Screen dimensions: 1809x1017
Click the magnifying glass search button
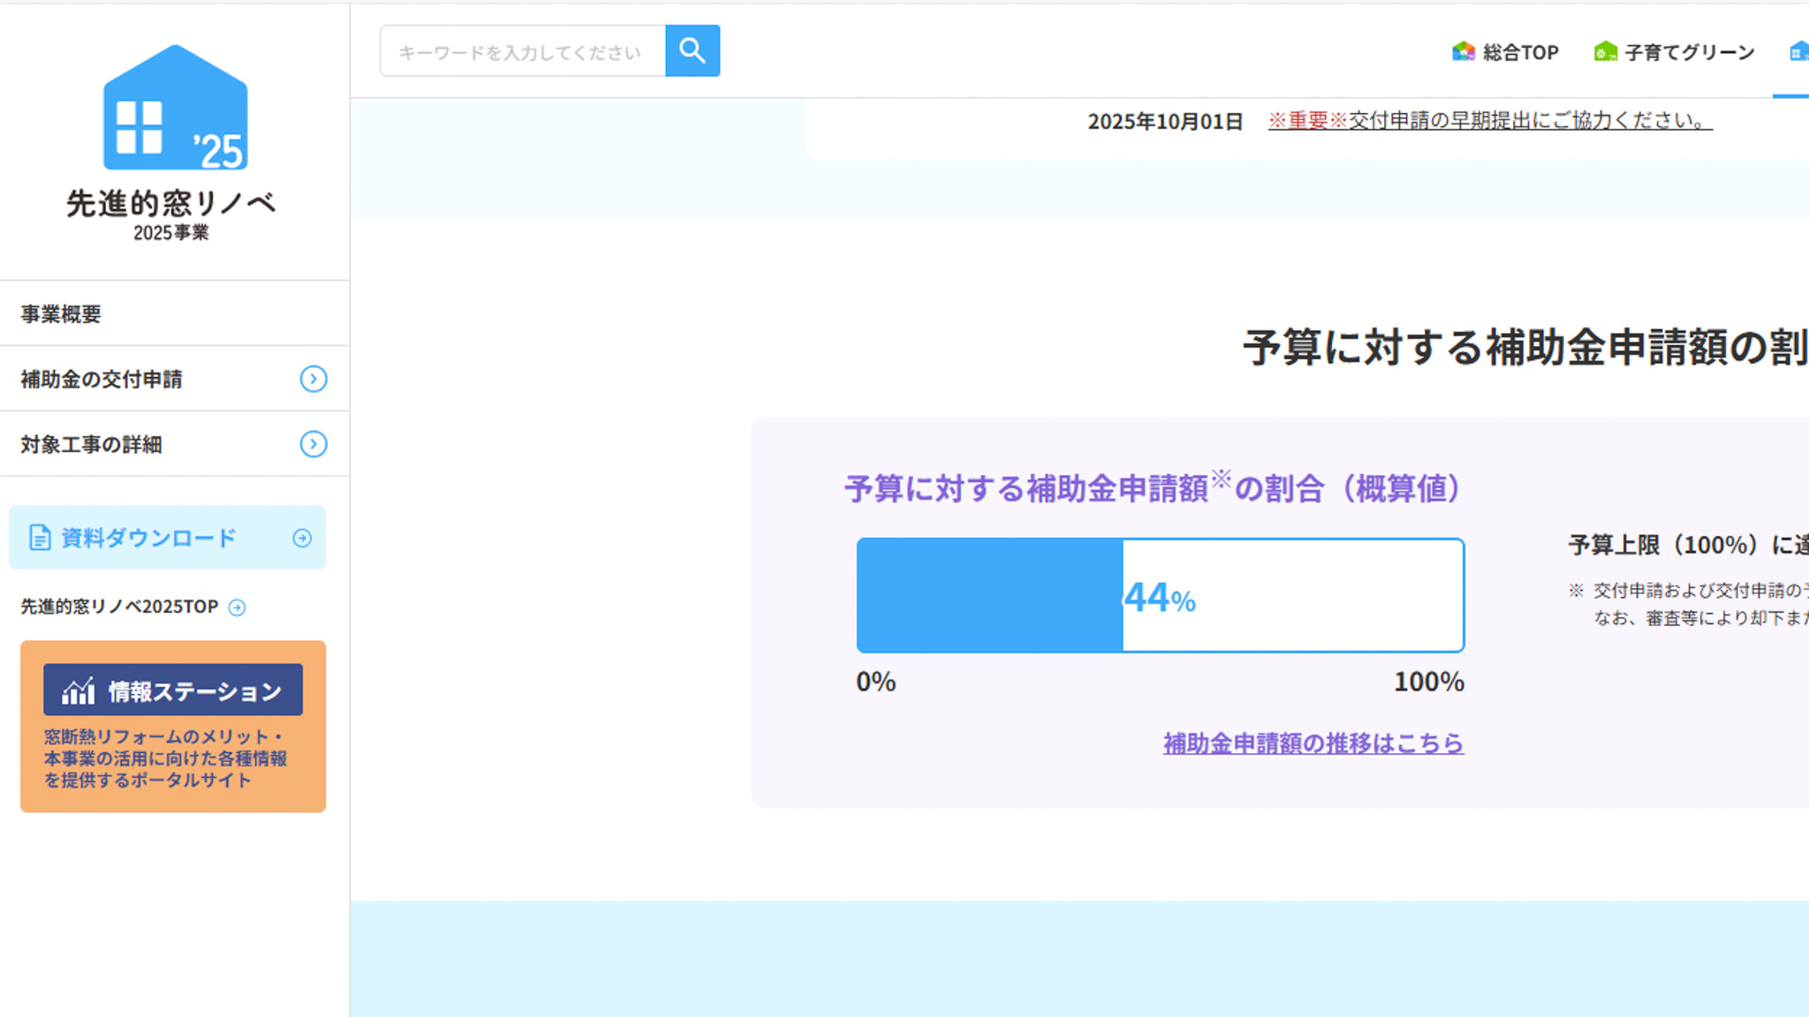click(692, 51)
